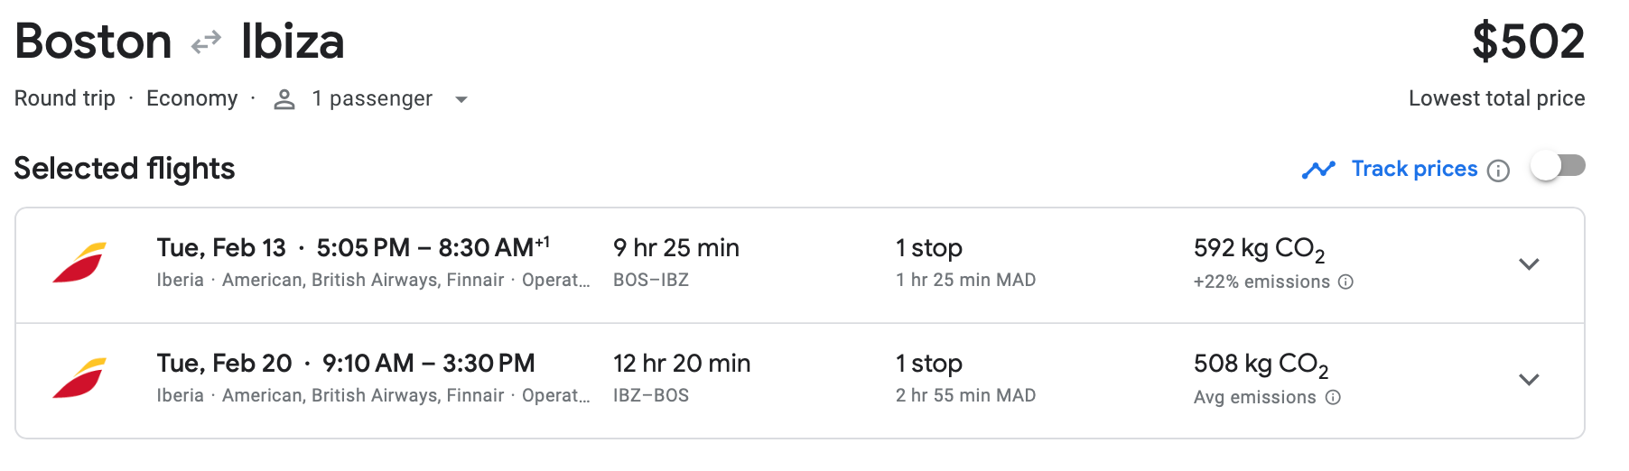
Task: Click the Track prices info icon
Action: (1498, 171)
